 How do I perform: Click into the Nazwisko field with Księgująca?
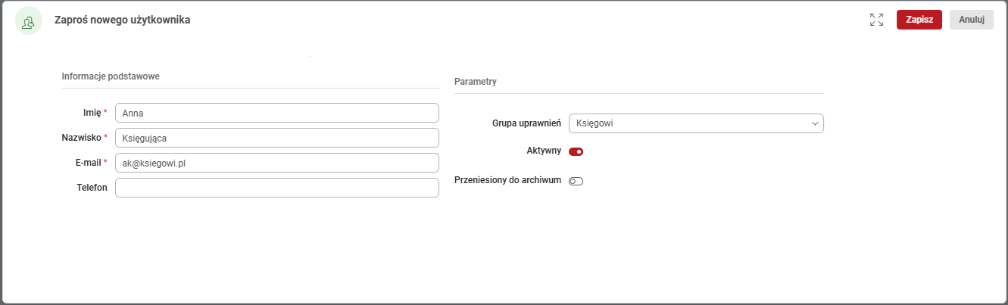(x=276, y=138)
